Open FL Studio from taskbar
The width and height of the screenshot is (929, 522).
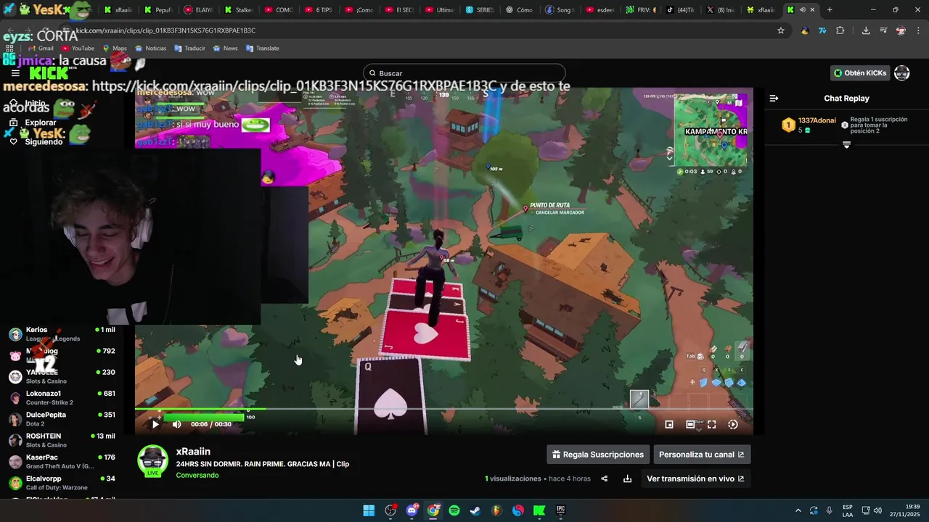(496, 510)
